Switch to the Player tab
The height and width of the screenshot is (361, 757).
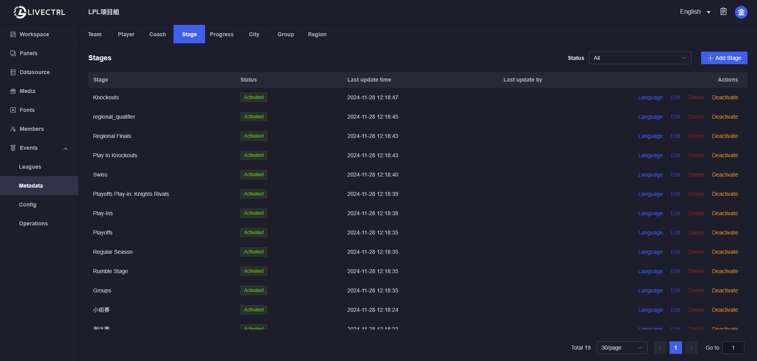(126, 34)
